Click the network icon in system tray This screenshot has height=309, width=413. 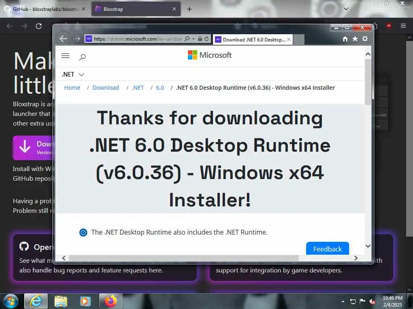353,301
